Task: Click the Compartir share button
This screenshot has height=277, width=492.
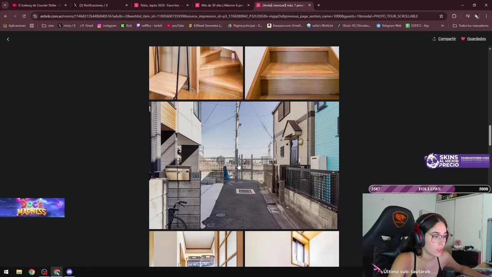Action: [x=444, y=39]
